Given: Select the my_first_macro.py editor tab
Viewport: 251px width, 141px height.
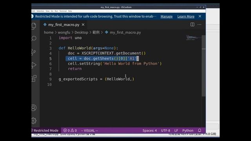Looking at the screenshot, I should point(64,25).
